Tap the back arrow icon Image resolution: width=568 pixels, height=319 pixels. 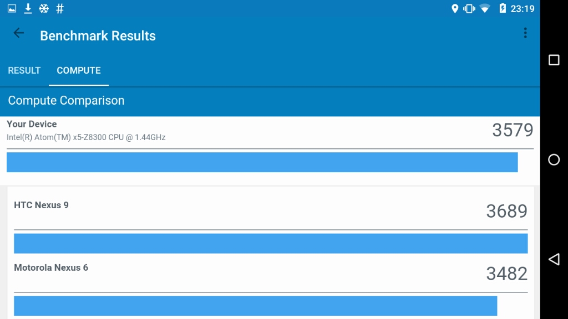(x=19, y=33)
